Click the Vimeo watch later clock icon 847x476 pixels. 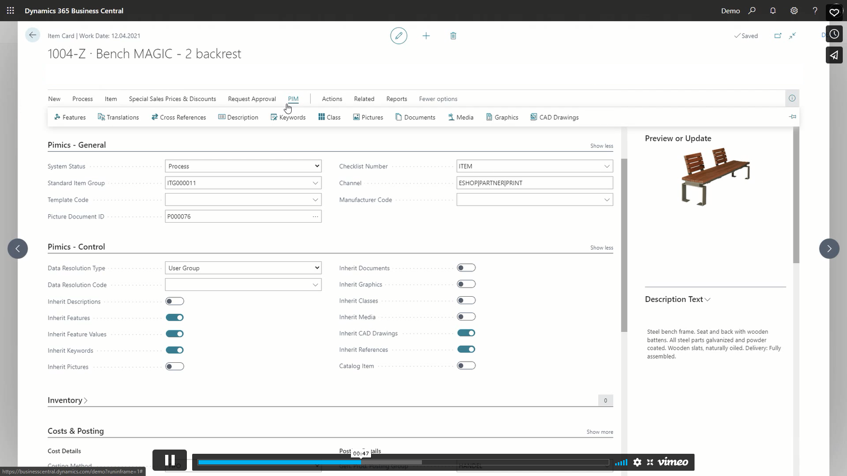pos(834,34)
